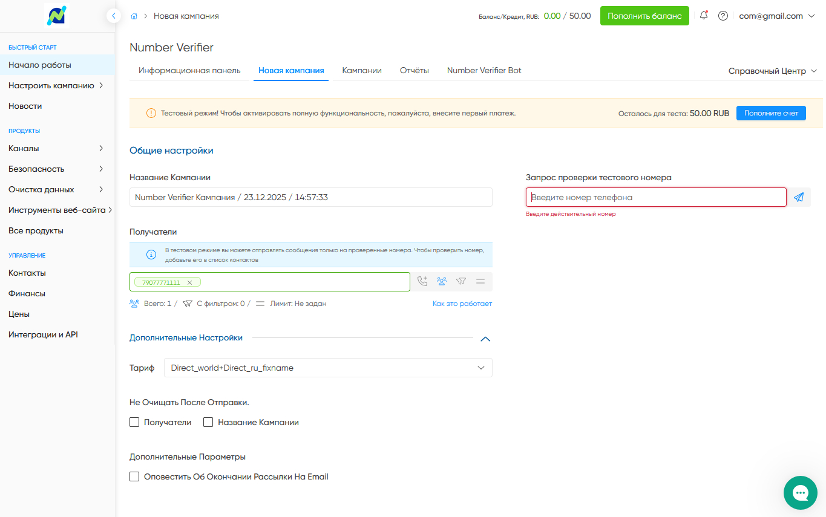
Task: Click the filter funnel icon in recipients
Action: (x=461, y=281)
